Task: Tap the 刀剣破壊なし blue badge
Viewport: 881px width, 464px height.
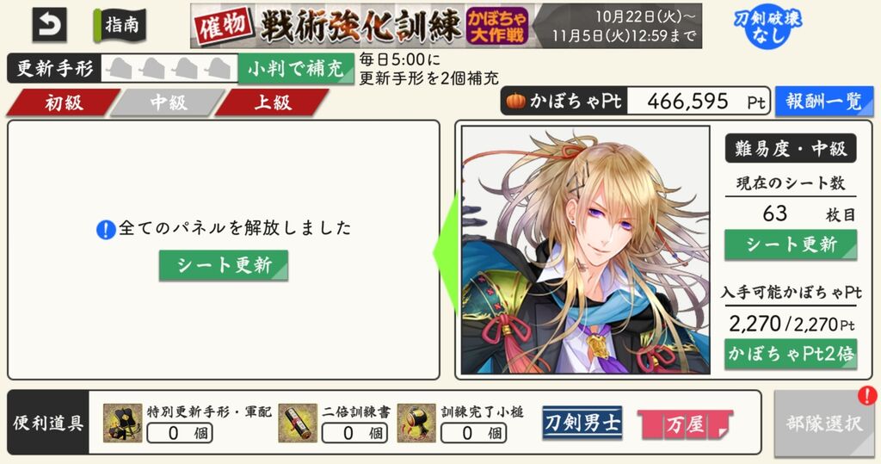Action: click(767, 27)
